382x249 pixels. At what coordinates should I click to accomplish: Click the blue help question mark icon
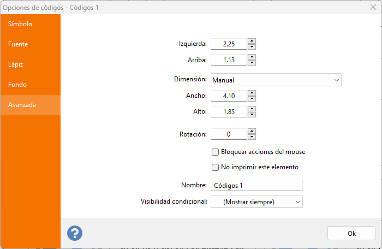[75, 233]
